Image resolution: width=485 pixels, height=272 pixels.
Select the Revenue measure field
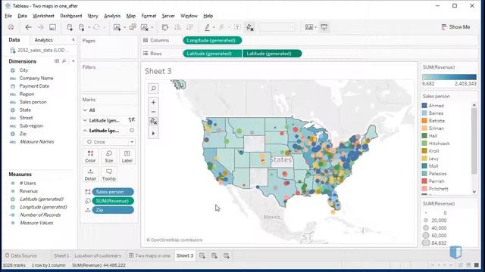[29, 191]
